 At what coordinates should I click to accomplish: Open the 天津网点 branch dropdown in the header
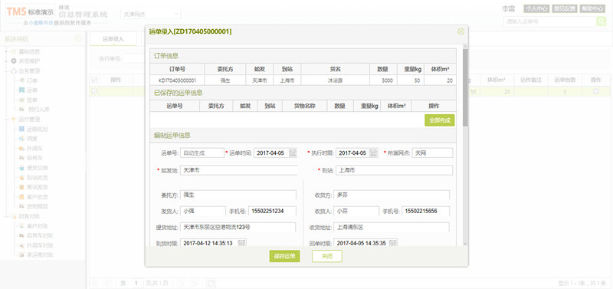[150, 15]
